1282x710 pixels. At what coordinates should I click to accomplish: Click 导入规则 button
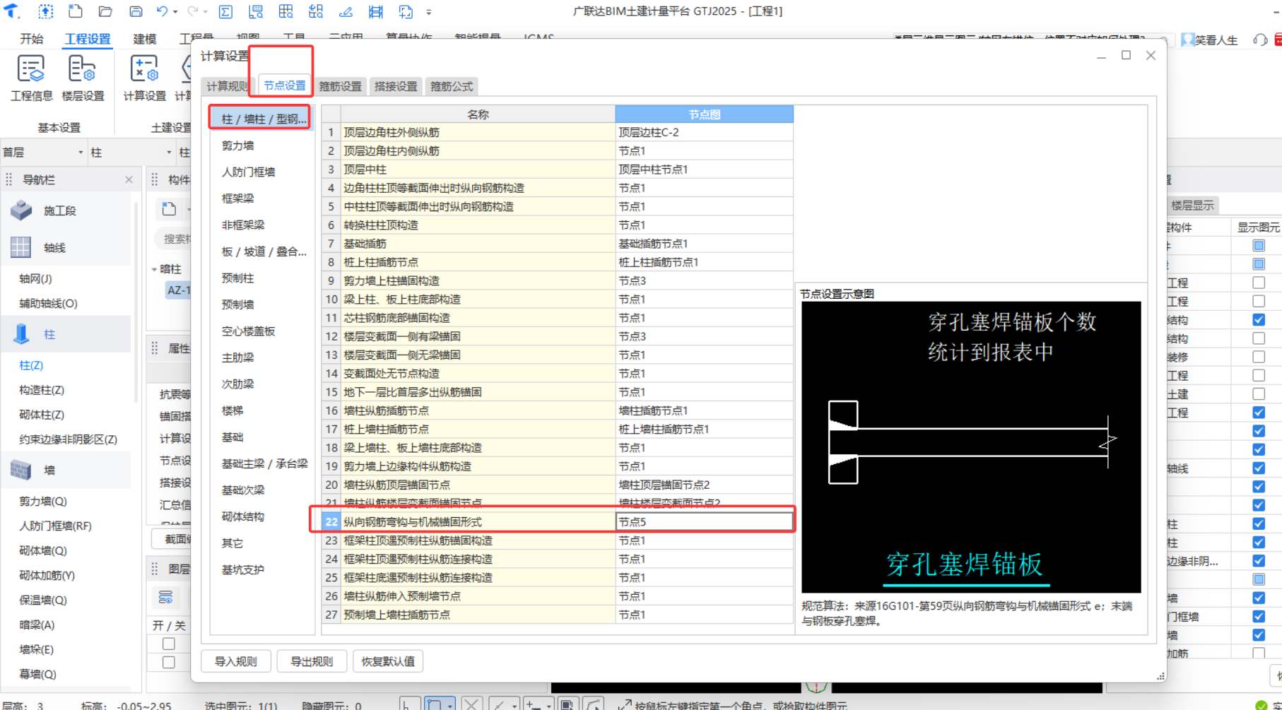[236, 661]
